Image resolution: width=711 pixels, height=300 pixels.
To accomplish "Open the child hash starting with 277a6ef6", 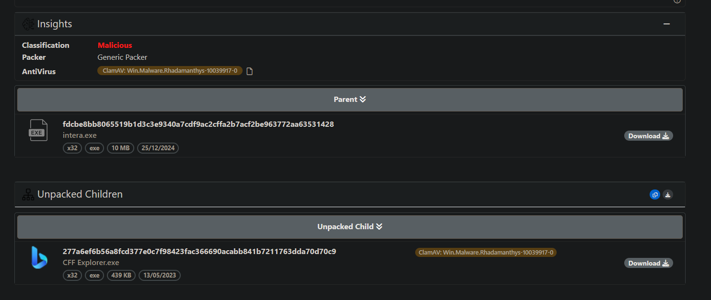I will click(x=199, y=252).
